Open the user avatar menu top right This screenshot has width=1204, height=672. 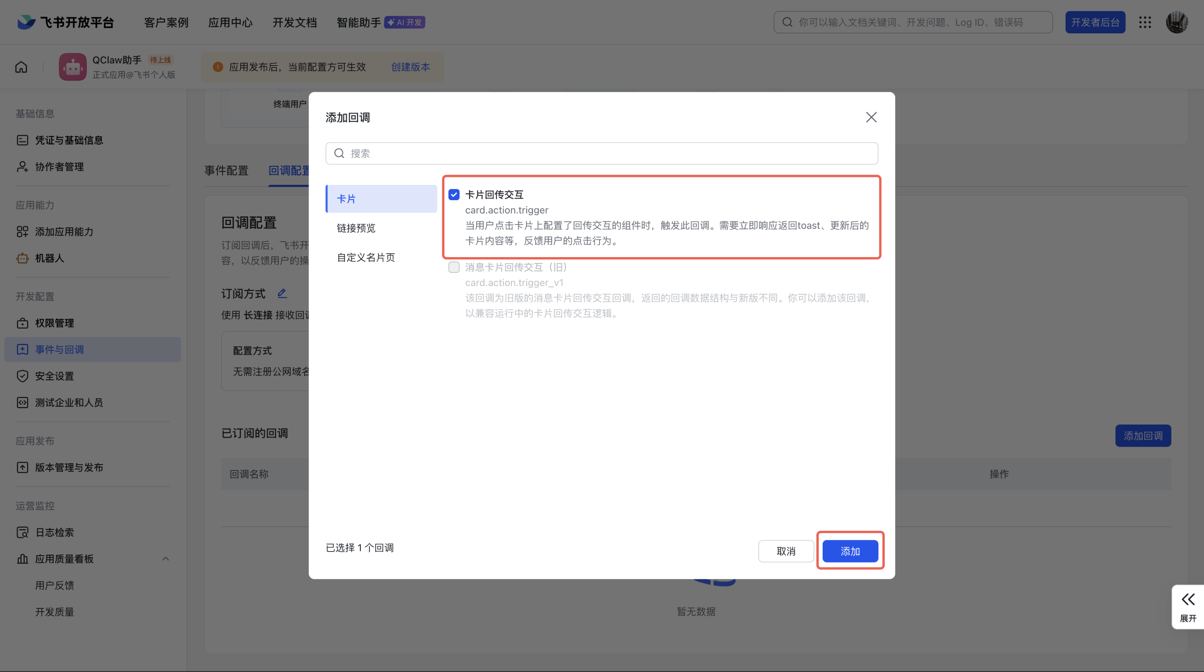[x=1177, y=22]
